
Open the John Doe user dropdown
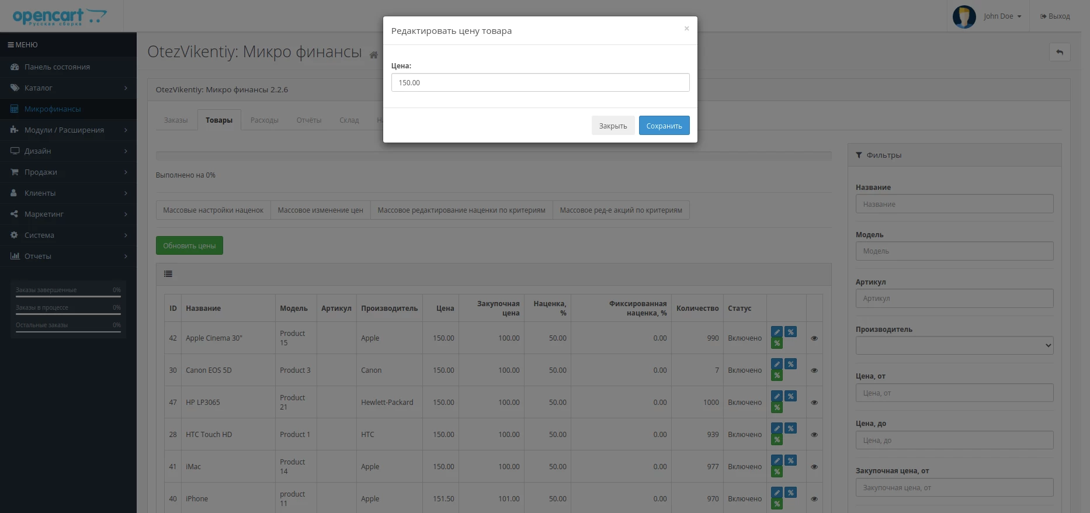1002,16
